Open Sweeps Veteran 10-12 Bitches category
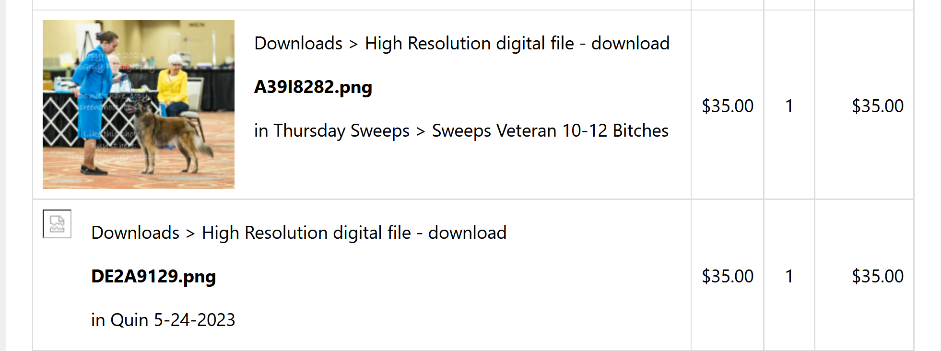 coord(550,130)
